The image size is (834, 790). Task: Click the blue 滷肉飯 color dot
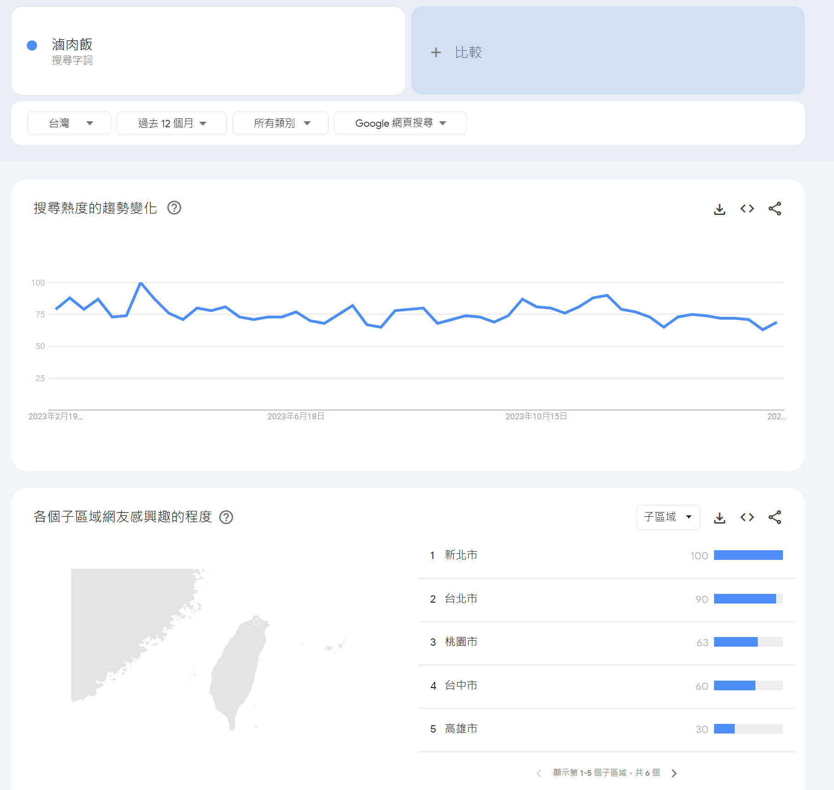coord(32,45)
